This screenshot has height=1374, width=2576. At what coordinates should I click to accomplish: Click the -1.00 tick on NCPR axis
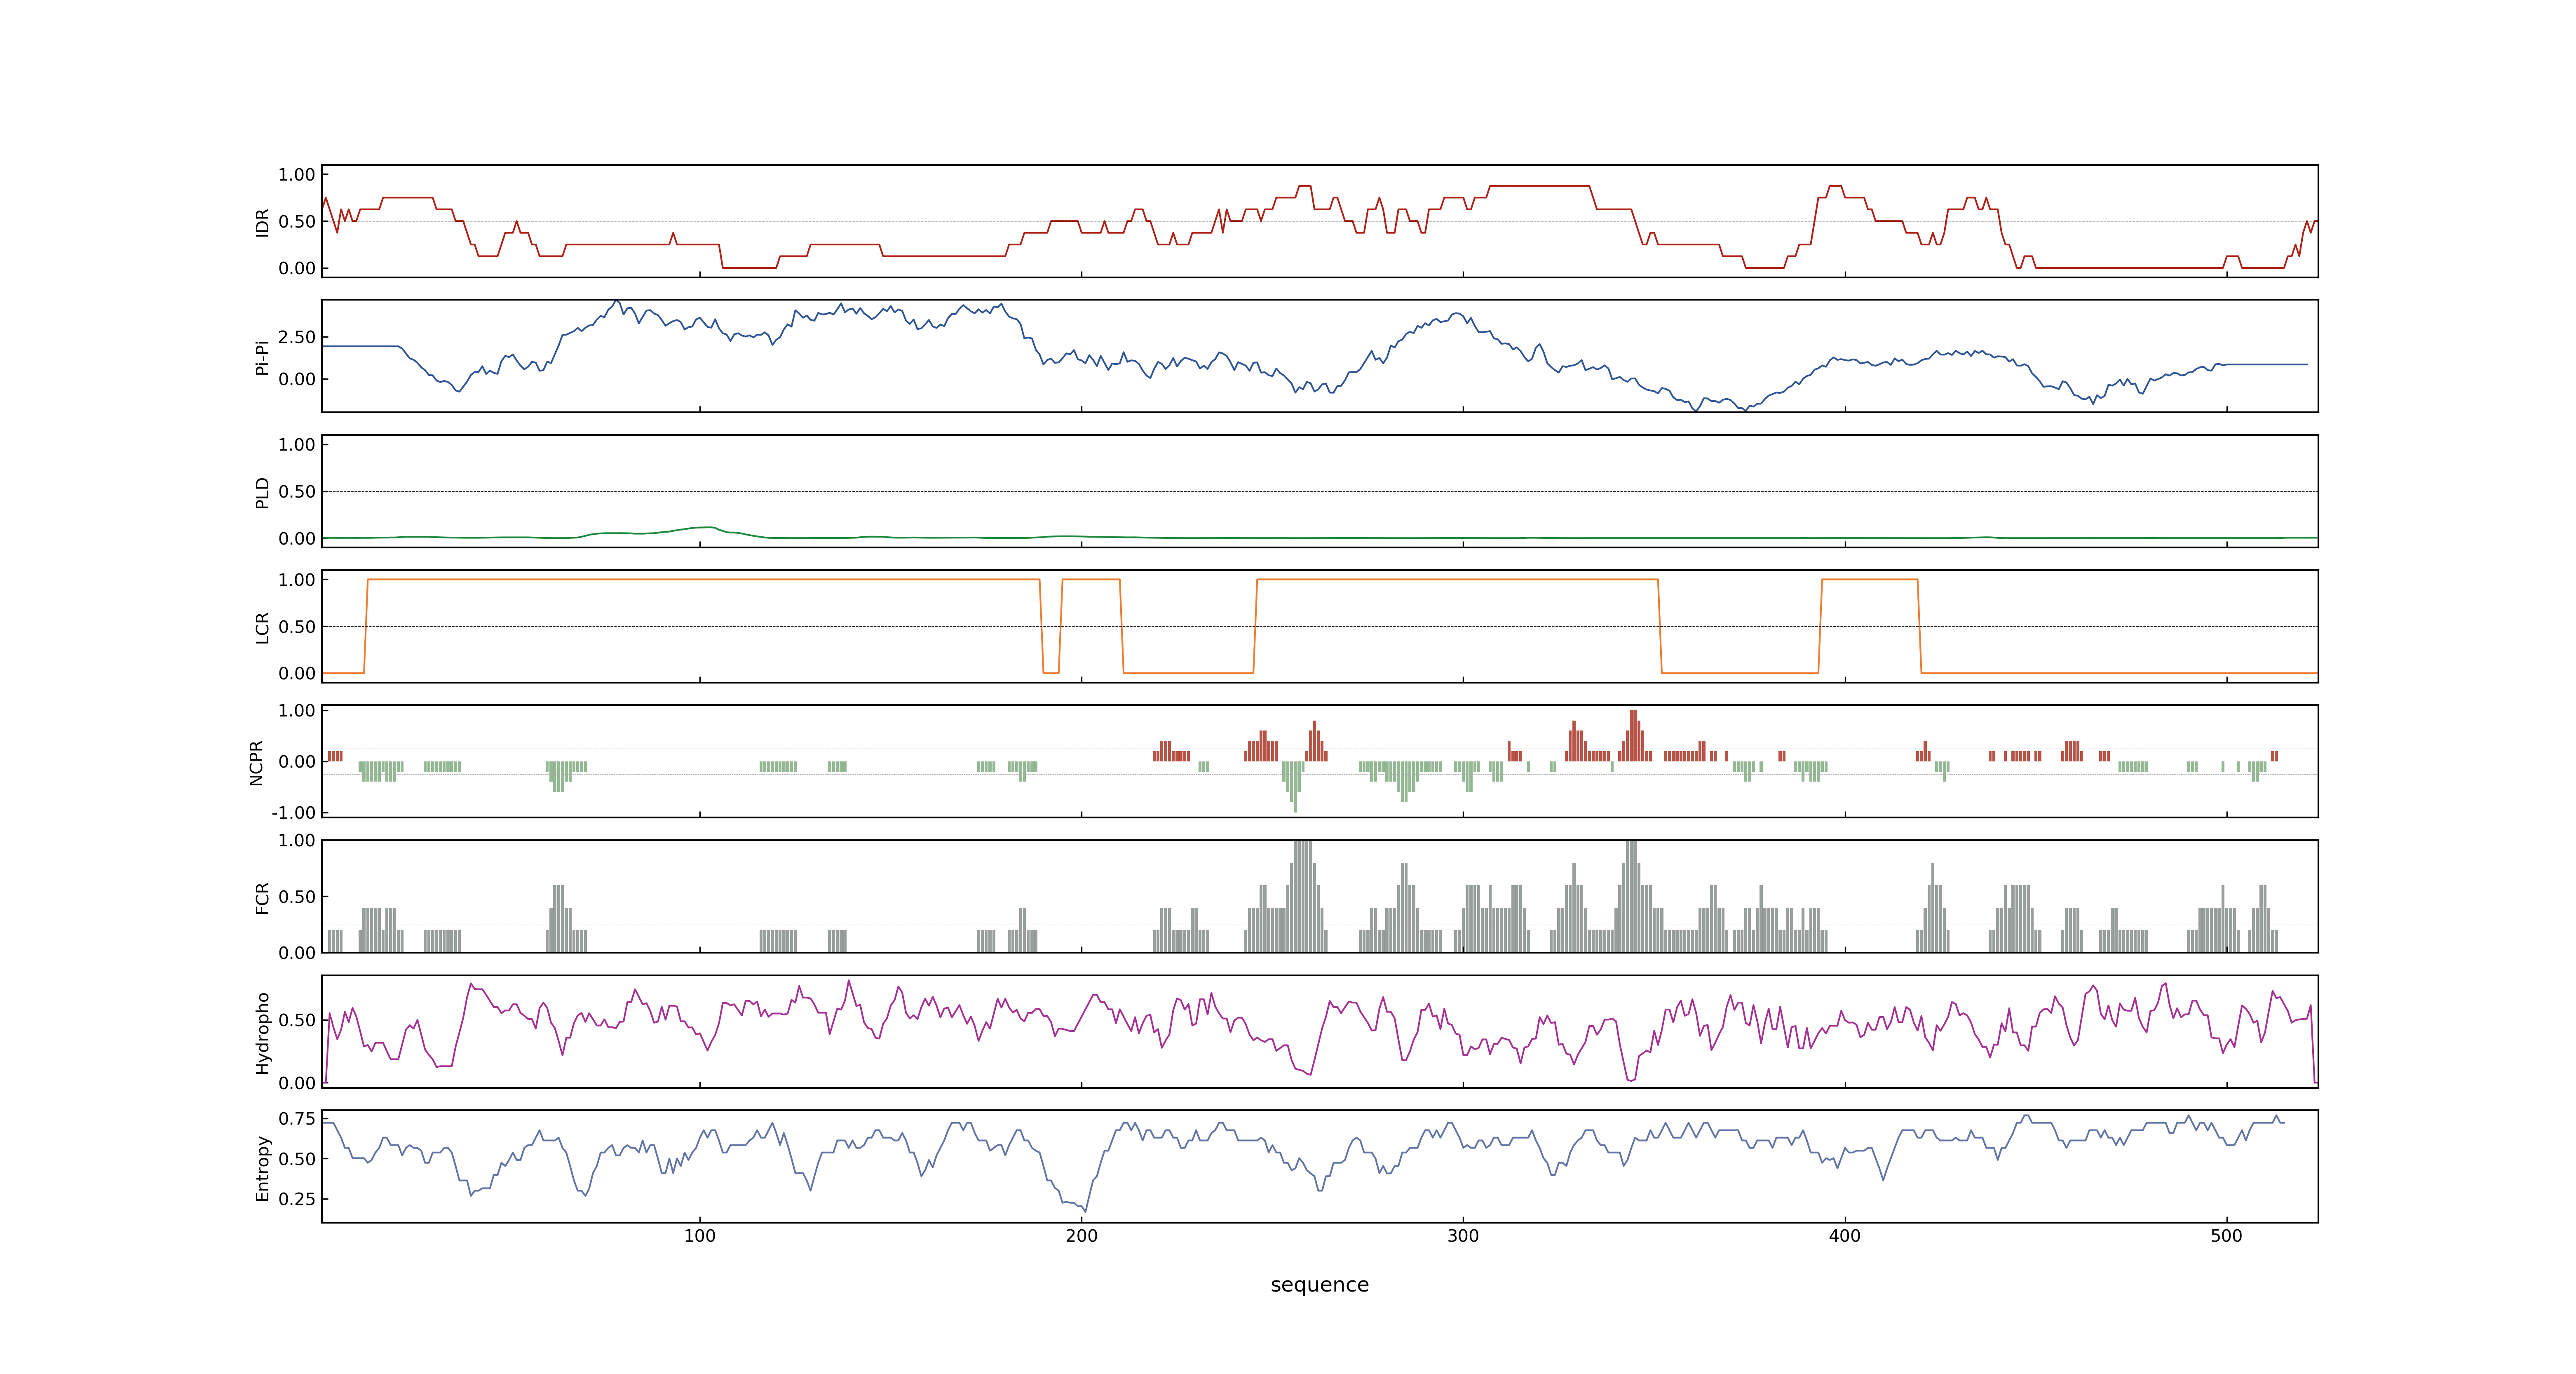[x=293, y=812]
